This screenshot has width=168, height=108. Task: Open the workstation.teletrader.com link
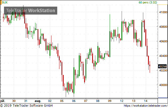pos(146,106)
